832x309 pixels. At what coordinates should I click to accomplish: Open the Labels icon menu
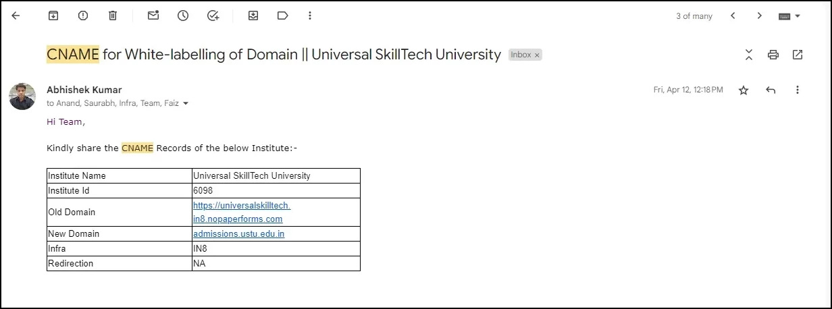[283, 16]
